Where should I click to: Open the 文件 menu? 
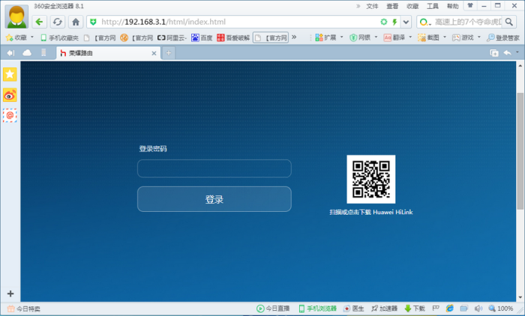[372, 6]
